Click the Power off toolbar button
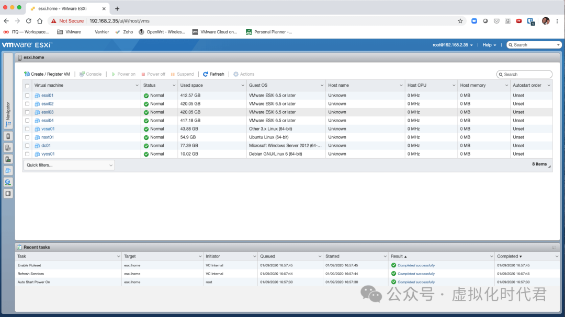Image resolution: width=565 pixels, height=317 pixels. 153,74
